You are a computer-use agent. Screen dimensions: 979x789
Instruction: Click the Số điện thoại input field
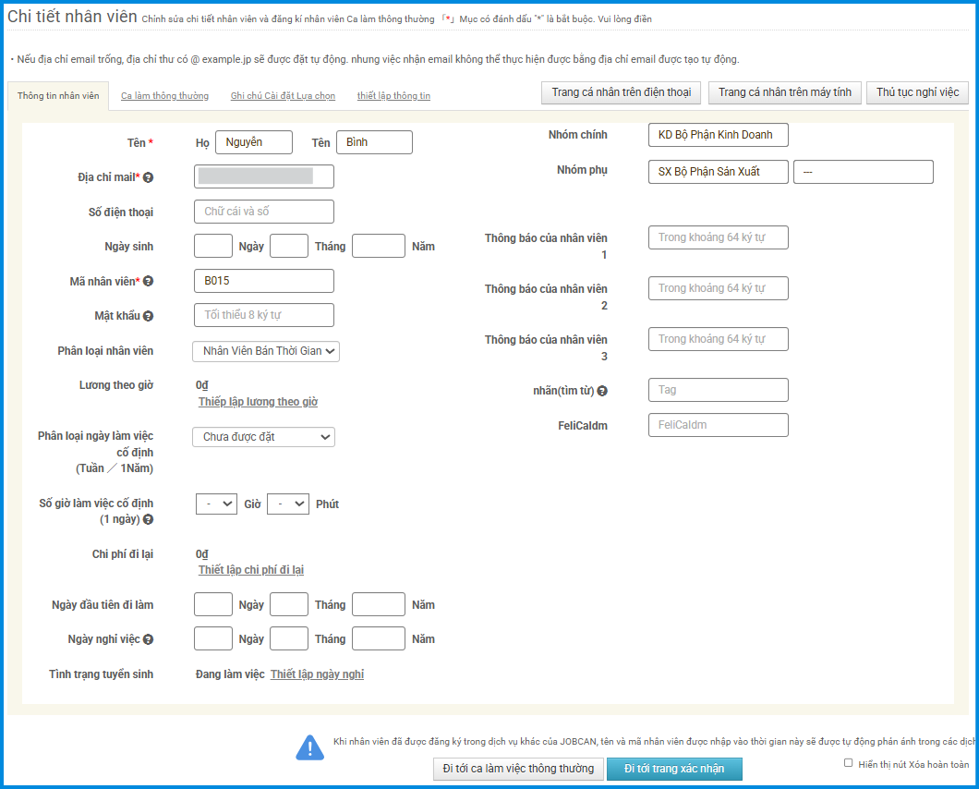pos(264,212)
